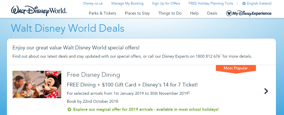
Task: Click the green arrow icon beside Explore offer
Action: point(69,109)
